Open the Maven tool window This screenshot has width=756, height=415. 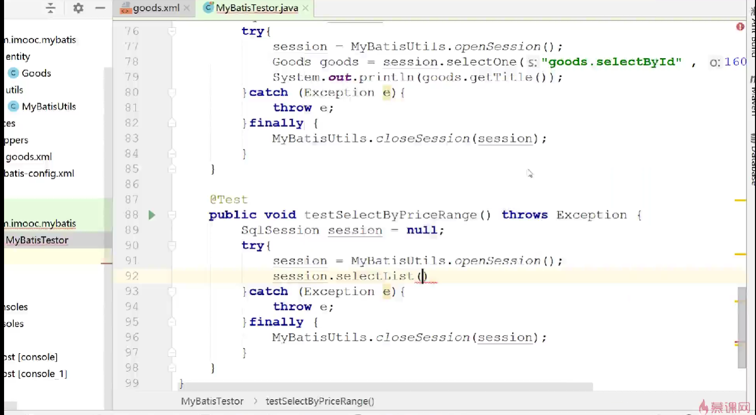[x=752, y=96]
